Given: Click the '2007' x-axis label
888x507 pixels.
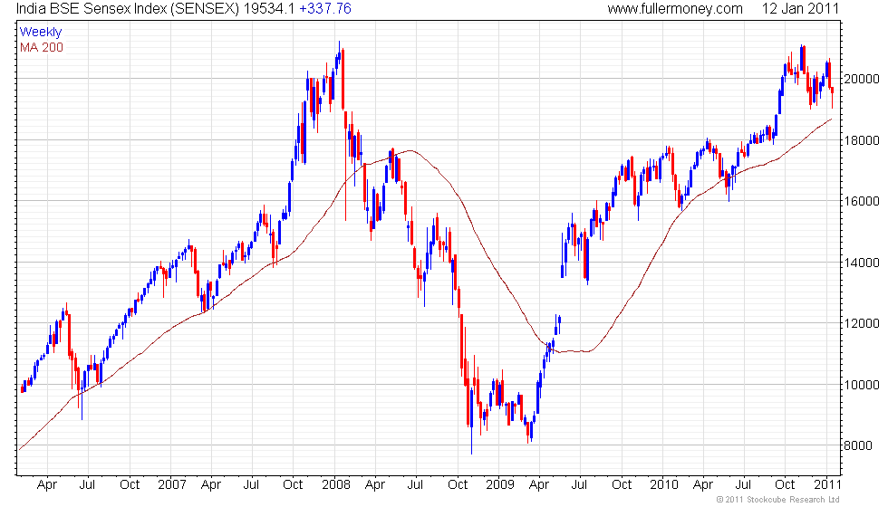Looking at the screenshot, I should pyautogui.click(x=171, y=485).
